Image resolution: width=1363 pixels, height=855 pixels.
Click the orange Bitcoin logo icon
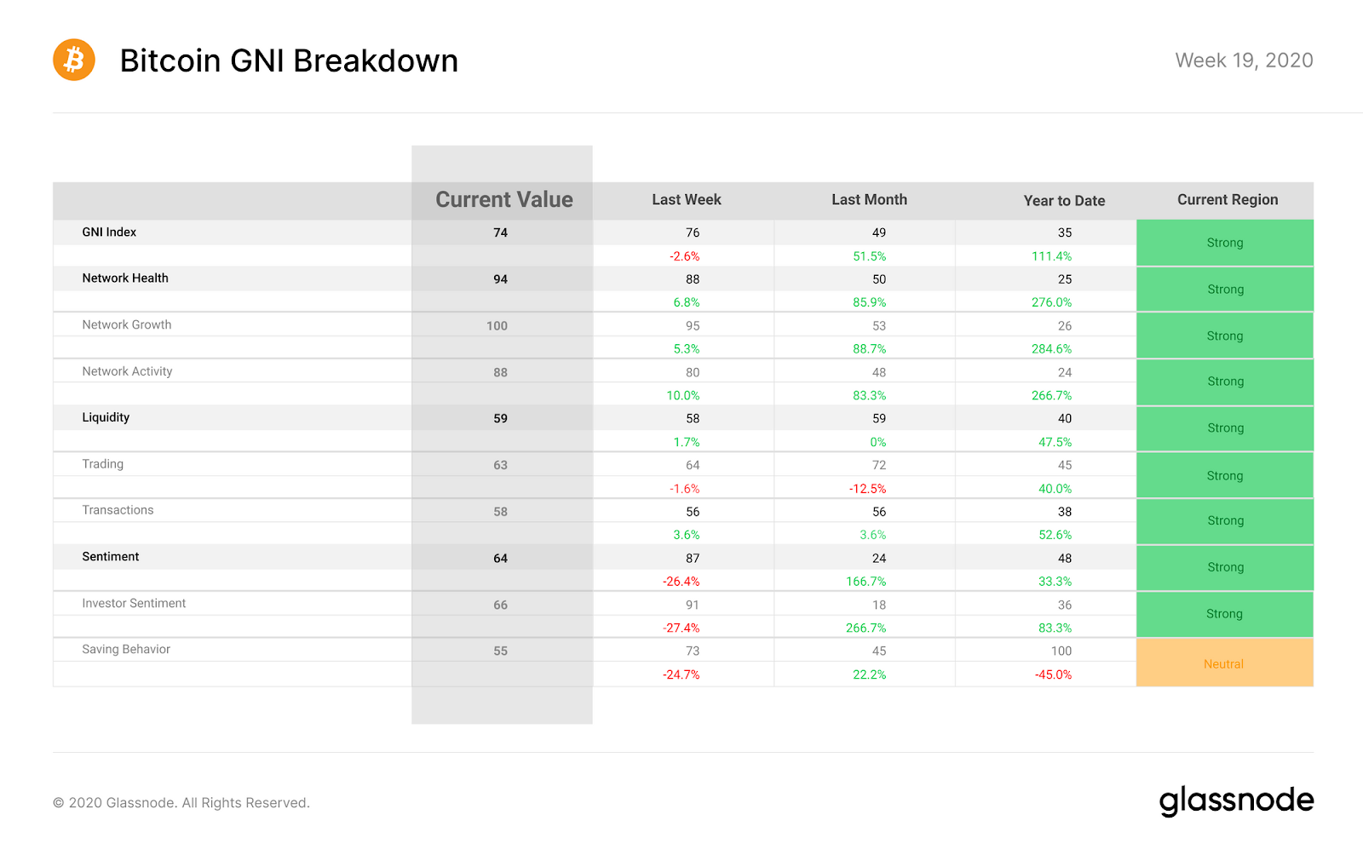[74, 60]
